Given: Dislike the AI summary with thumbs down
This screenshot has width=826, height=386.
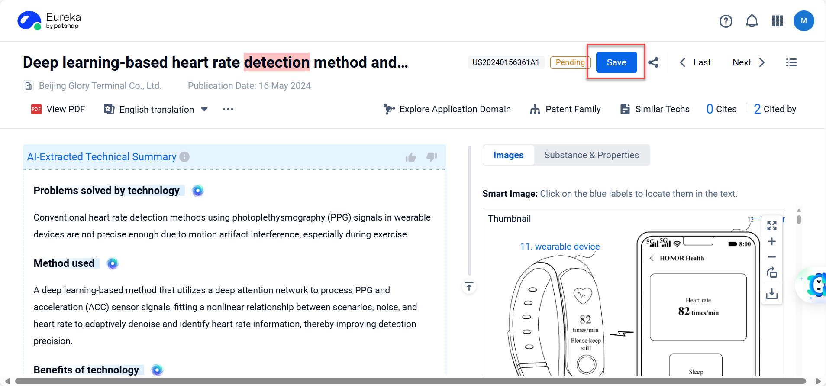Looking at the screenshot, I should 432,157.
